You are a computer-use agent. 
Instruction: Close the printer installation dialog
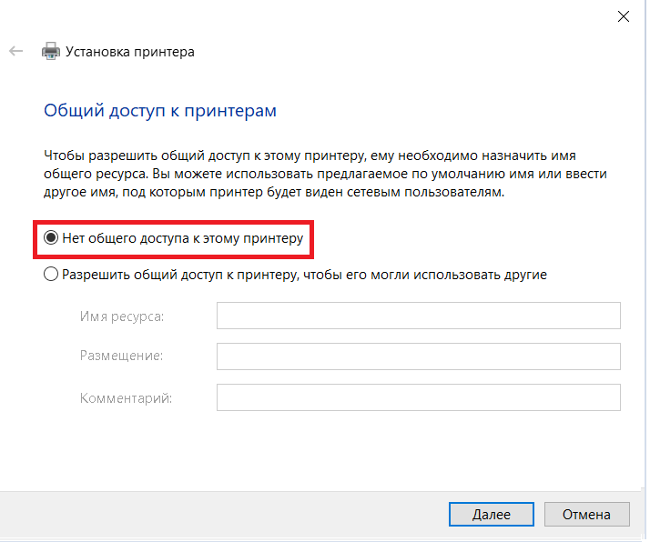[624, 15]
